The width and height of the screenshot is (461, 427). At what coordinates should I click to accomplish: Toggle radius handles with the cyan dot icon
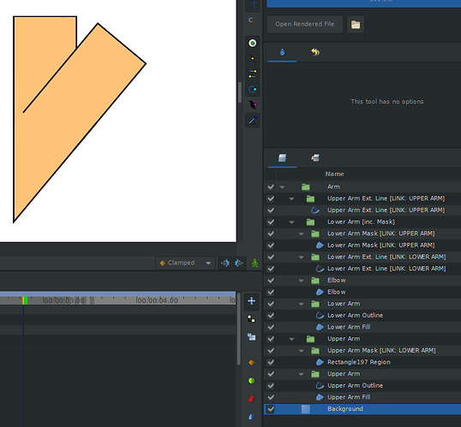pyautogui.click(x=252, y=89)
